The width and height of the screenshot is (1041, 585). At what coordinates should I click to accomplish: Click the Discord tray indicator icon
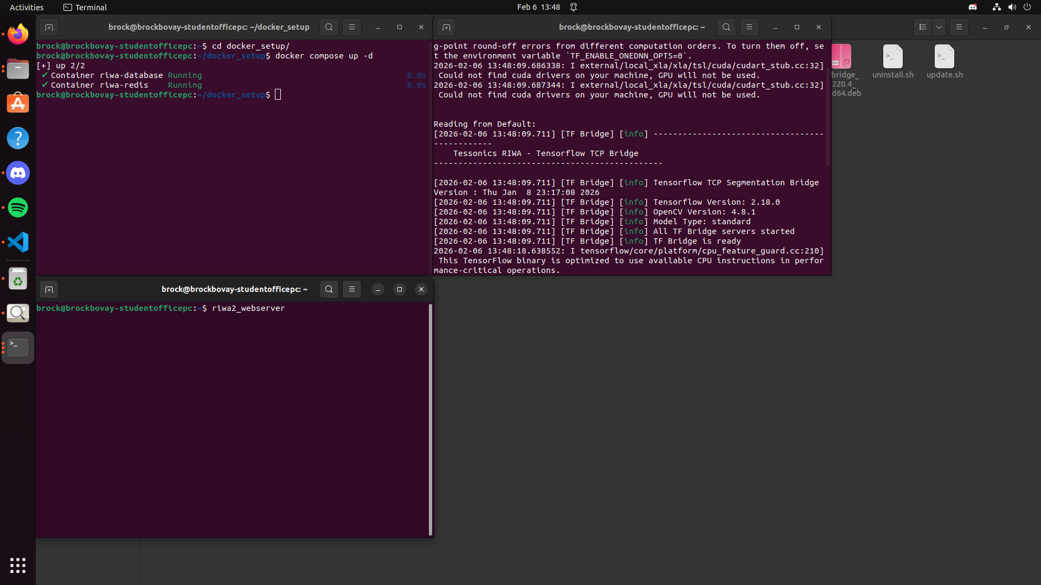point(973,7)
